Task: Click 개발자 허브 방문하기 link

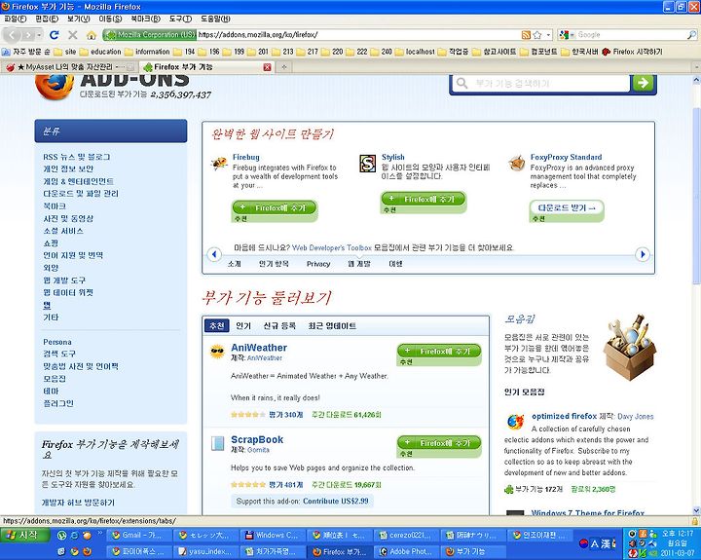Action: coord(78,503)
